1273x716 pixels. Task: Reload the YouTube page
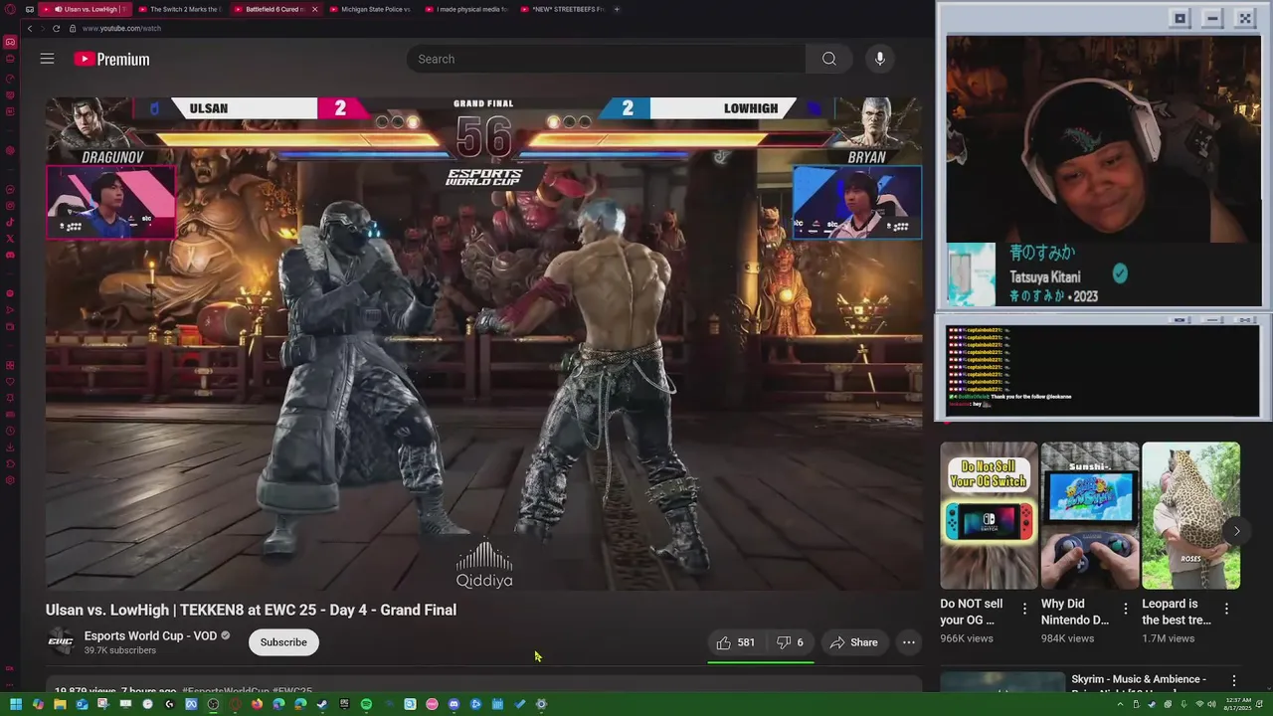[x=56, y=29]
